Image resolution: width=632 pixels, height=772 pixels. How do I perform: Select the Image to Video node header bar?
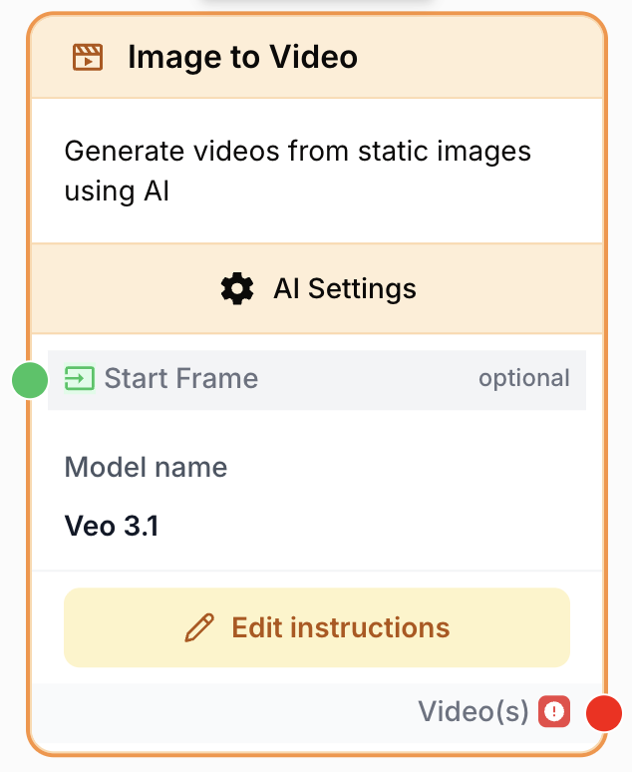click(317, 57)
